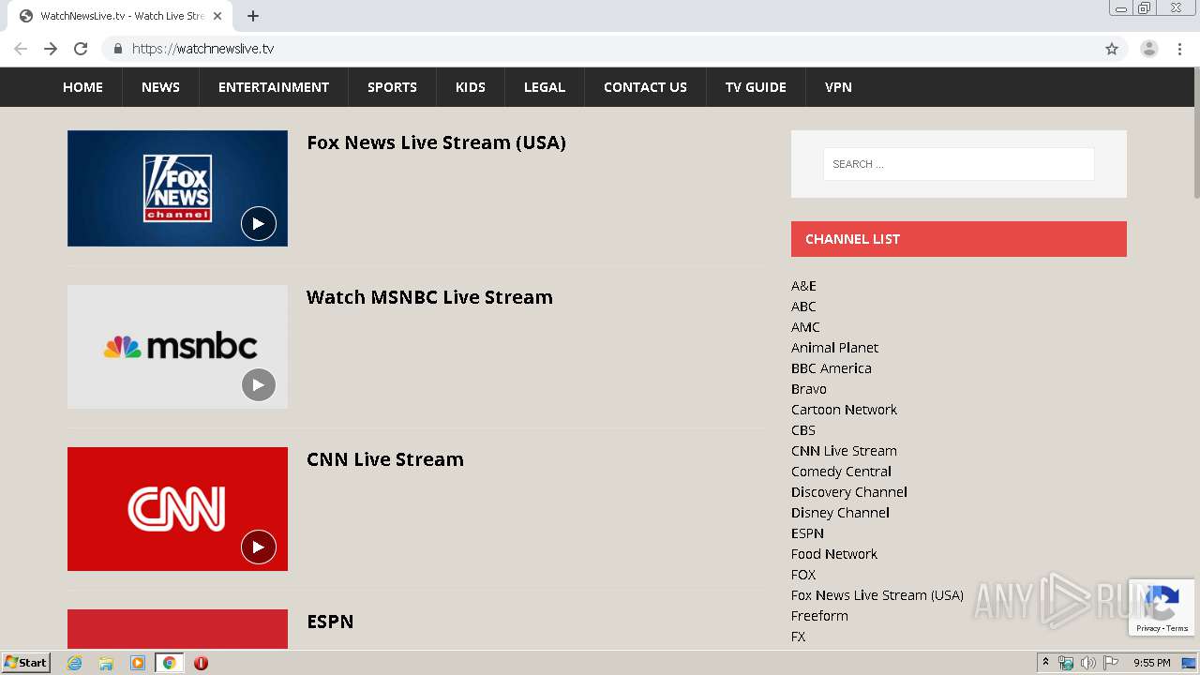The height and width of the screenshot is (675, 1200).
Task: Open the Windows Start button
Action: click(26, 663)
